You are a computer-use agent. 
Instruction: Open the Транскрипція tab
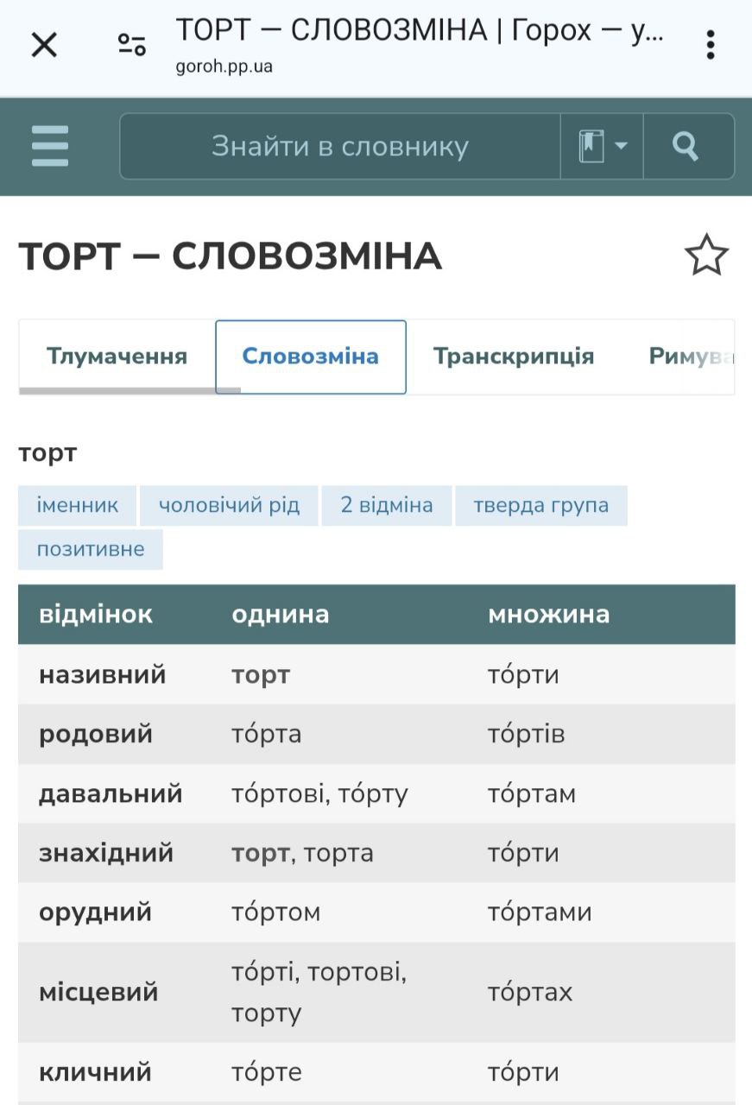pos(514,357)
